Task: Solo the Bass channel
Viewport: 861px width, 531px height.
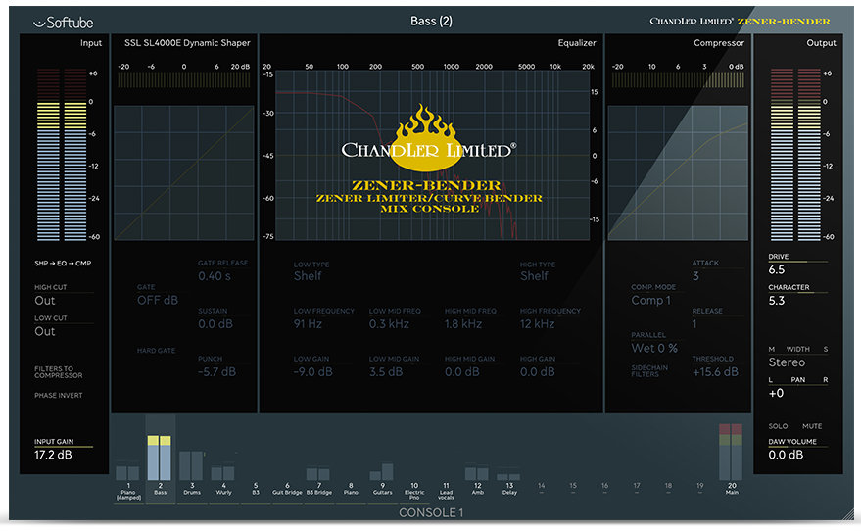Action: coord(778,426)
